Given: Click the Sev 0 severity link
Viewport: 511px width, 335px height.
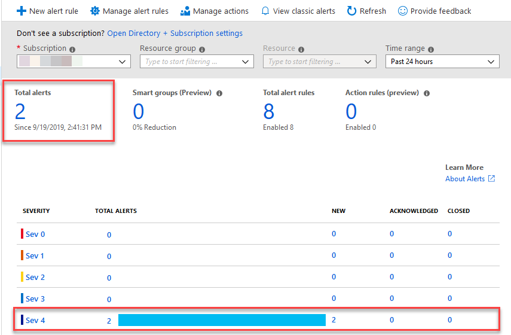Looking at the screenshot, I should (35, 234).
